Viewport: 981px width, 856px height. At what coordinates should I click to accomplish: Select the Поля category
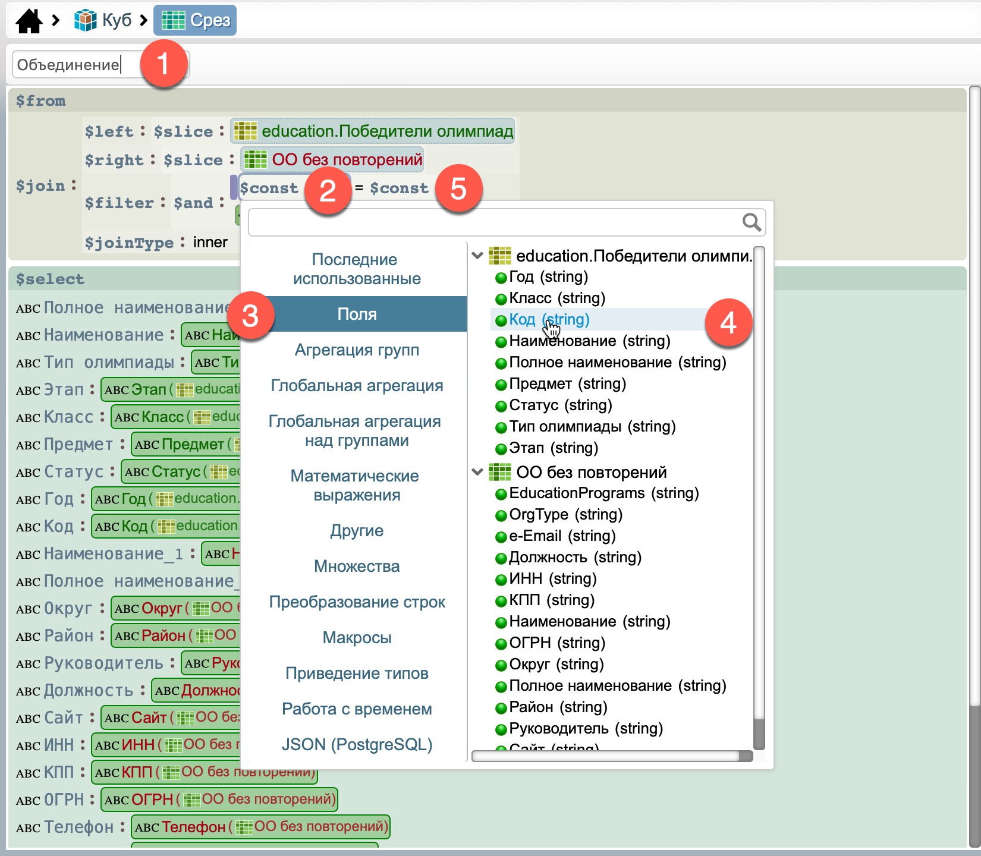coord(357,314)
